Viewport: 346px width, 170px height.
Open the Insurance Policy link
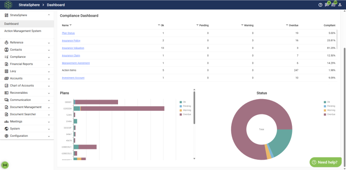[x=71, y=41]
